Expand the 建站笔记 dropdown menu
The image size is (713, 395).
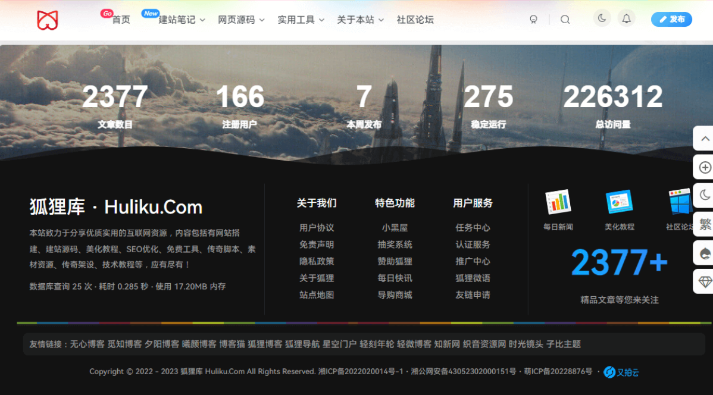tap(182, 20)
